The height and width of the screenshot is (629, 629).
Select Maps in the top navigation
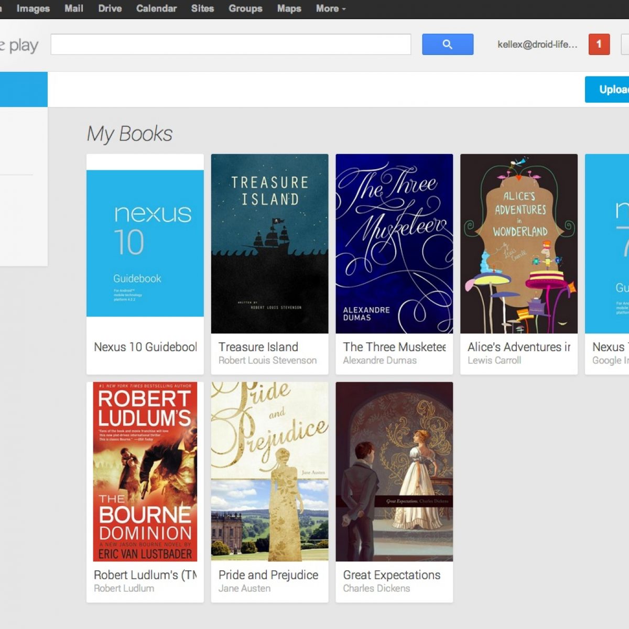click(289, 8)
